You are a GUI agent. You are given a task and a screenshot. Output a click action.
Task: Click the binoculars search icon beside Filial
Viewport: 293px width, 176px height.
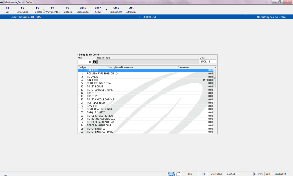94,62
